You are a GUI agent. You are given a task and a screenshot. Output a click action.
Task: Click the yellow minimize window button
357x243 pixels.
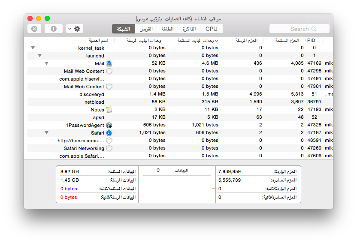39,18
